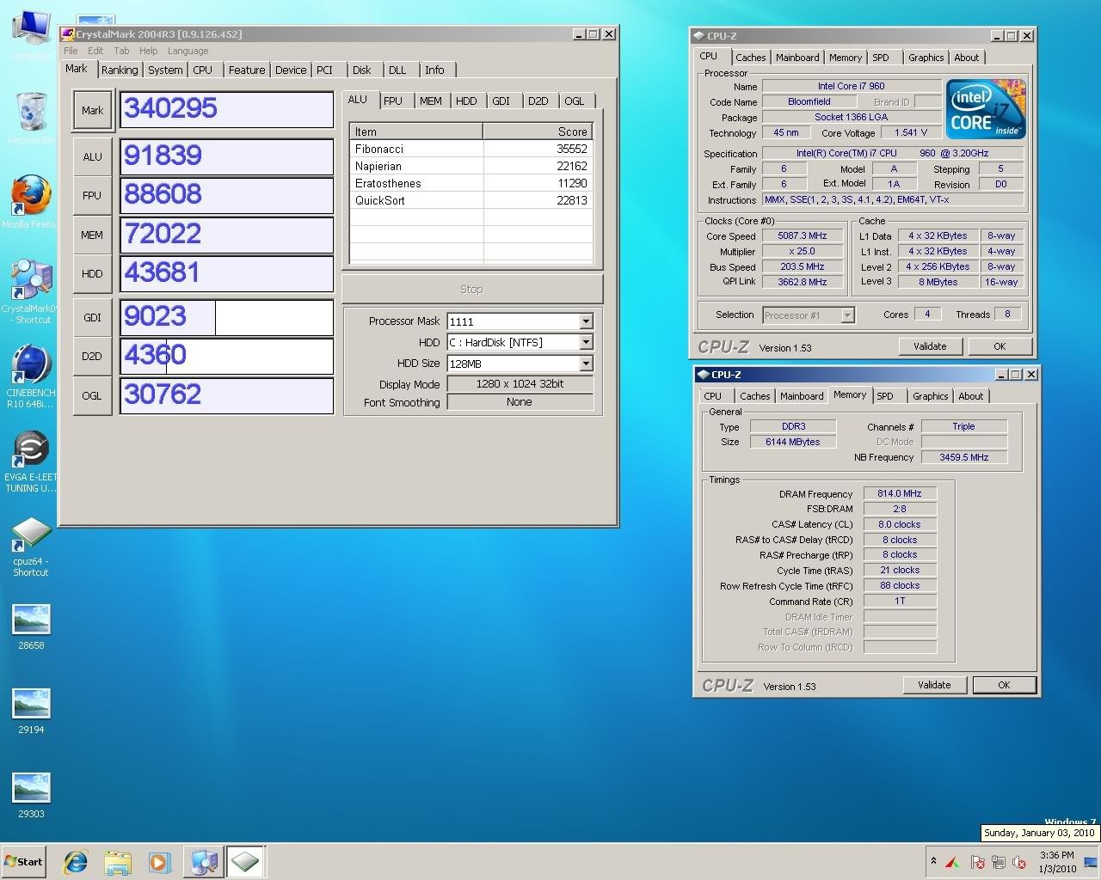Switch to the CPU-Z taskbar button
1101x880 pixels.
(x=245, y=862)
